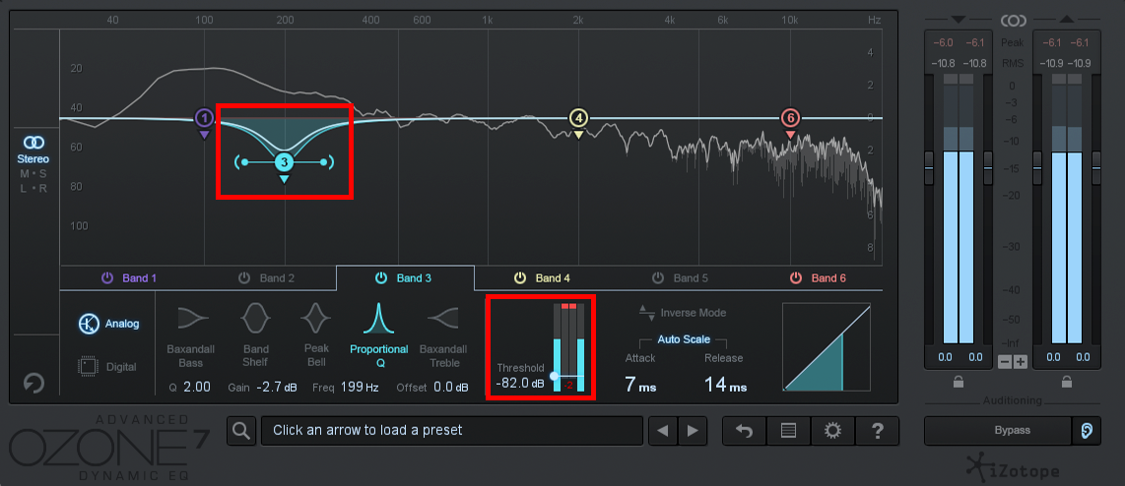
Task: Click the Offset value 0.0 dB
Action: (450, 387)
